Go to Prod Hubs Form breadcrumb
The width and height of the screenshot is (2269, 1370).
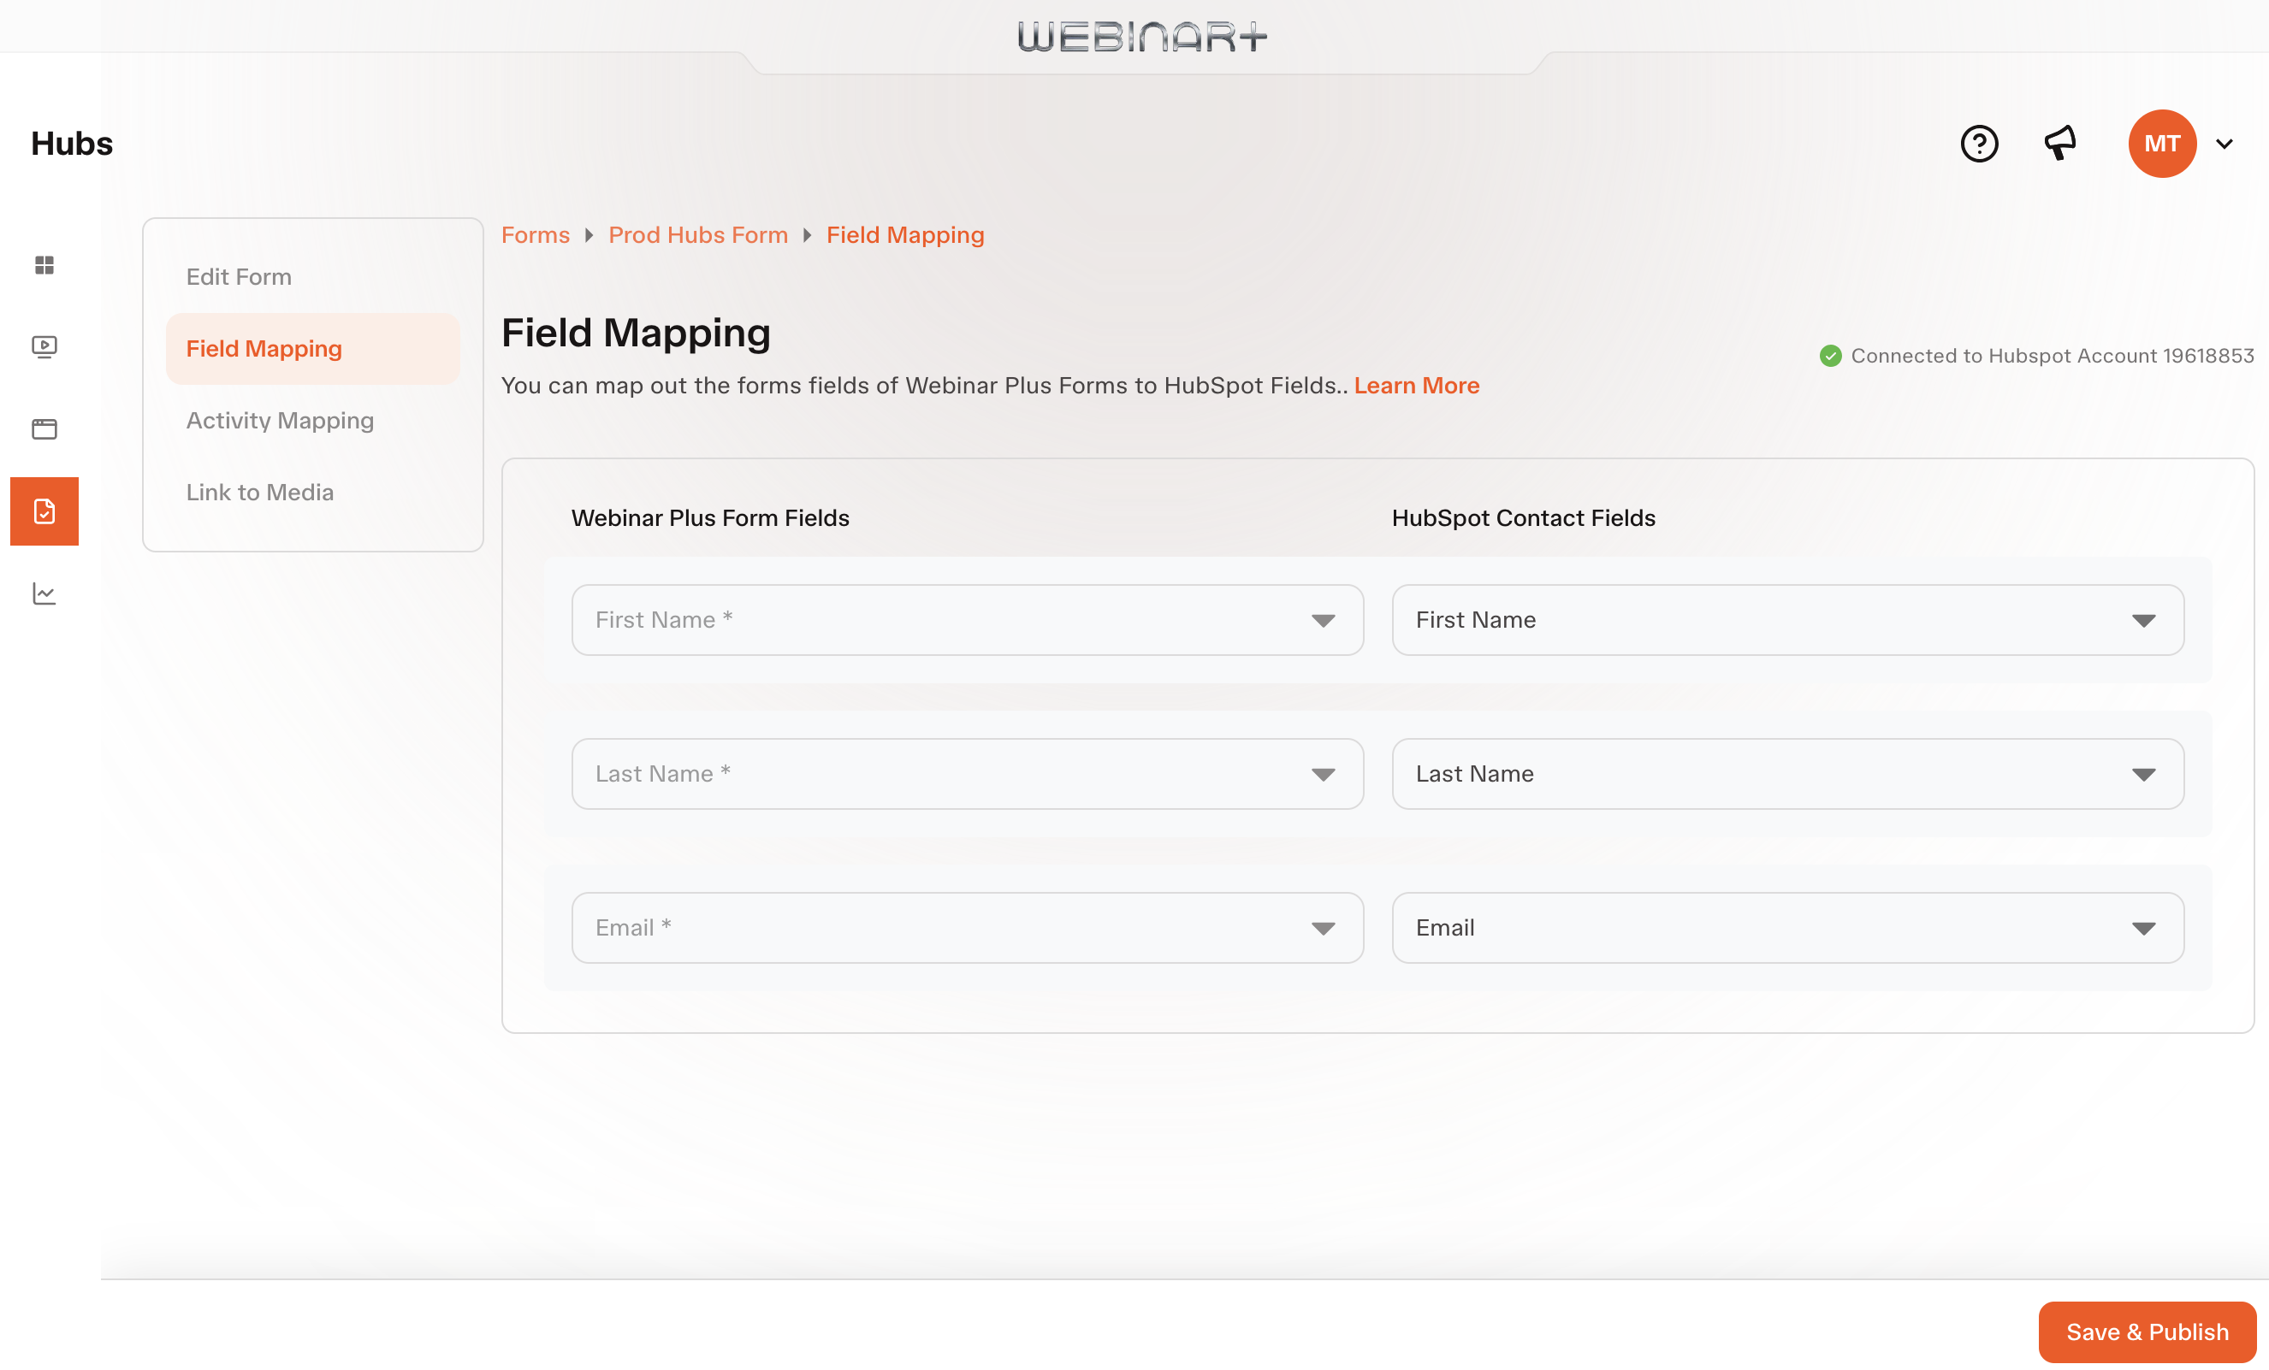(x=698, y=235)
